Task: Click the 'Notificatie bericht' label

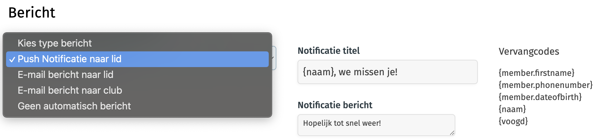Action: point(335,105)
